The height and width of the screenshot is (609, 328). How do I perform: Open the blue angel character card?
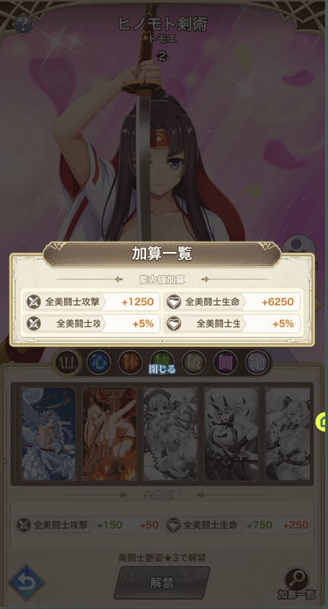[x=49, y=433]
